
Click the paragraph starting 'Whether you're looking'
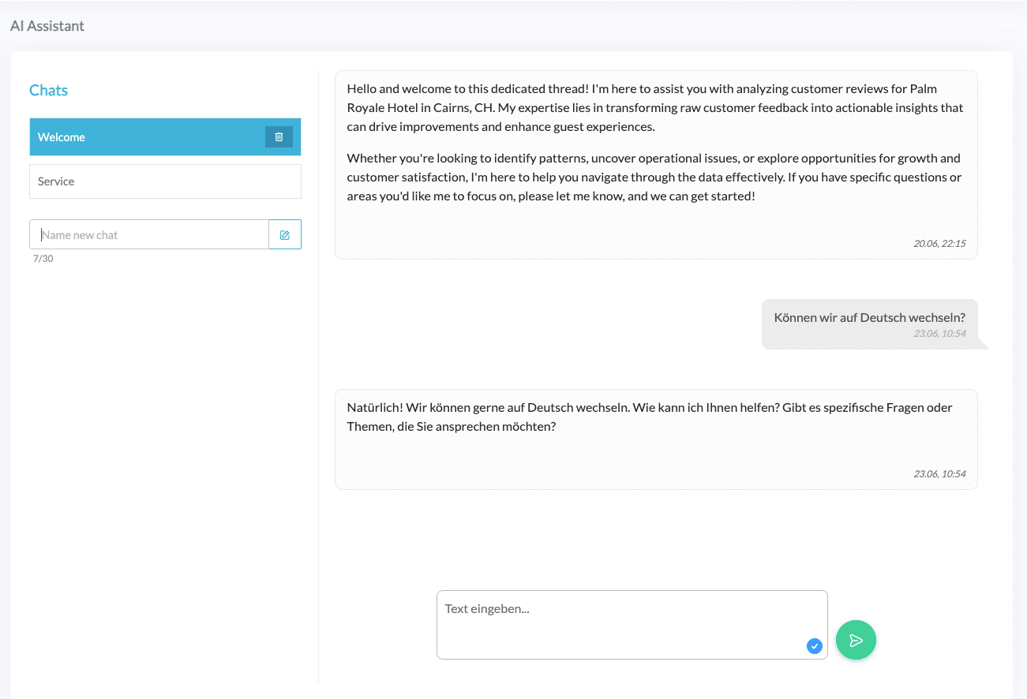click(654, 177)
